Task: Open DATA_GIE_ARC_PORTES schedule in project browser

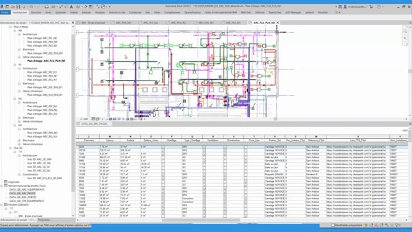Action: (x=23, y=197)
